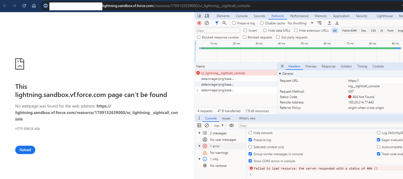Click the browser forward arrow
The image size is (403, 179).
14,6
